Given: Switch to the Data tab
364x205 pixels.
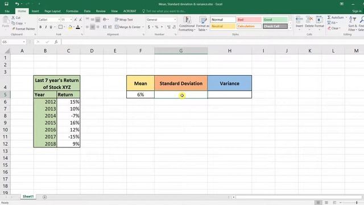Looking at the screenshot, I should coord(87,11).
